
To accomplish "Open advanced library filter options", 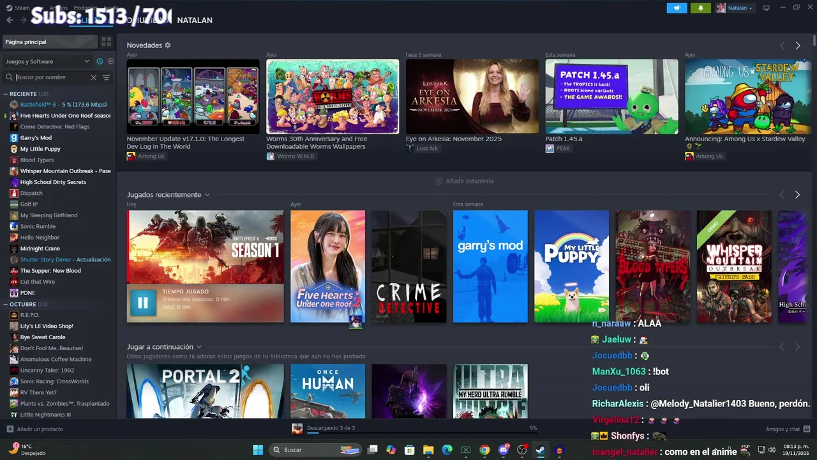I will click(x=106, y=77).
